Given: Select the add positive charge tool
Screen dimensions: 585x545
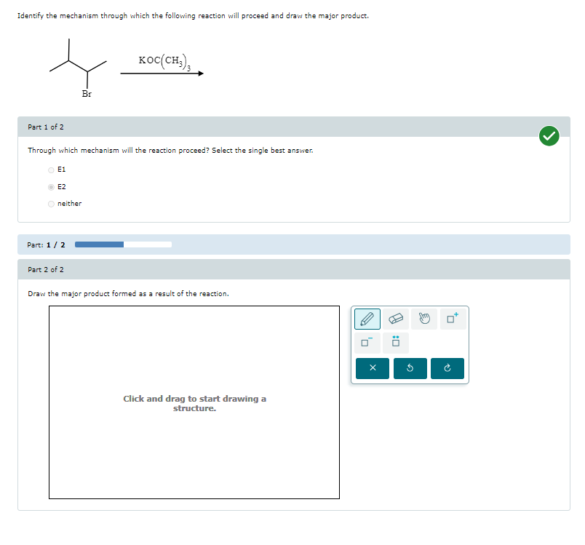Looking at the screenshot, I should (452, 319).
